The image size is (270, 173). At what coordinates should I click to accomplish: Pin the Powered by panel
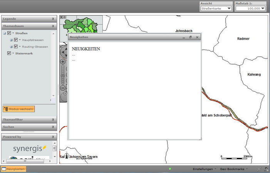[x=53, y=137]
